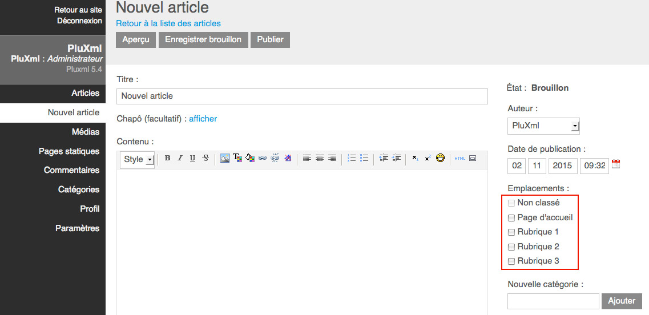Image resolution: width=649 pixels, height=315 pixels.
Task: Tick the Rubrique 3 checkbox
Action: (511, 261)
